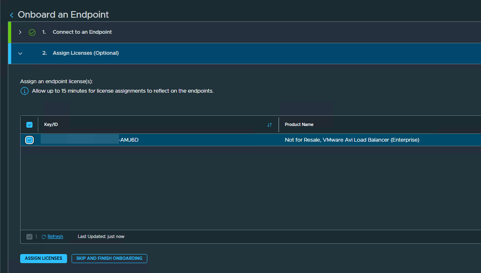Click the Key/ID column header
The width and height of the screenshot is (481, 273).
[x=51, y=124]
